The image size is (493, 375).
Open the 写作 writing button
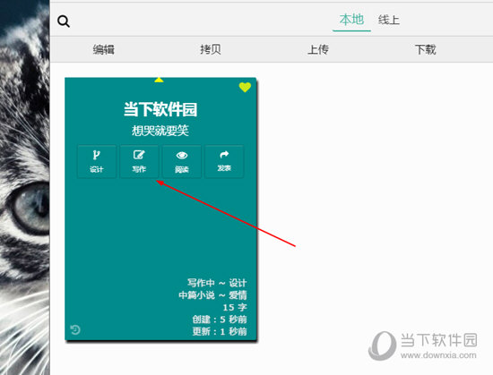139,162
